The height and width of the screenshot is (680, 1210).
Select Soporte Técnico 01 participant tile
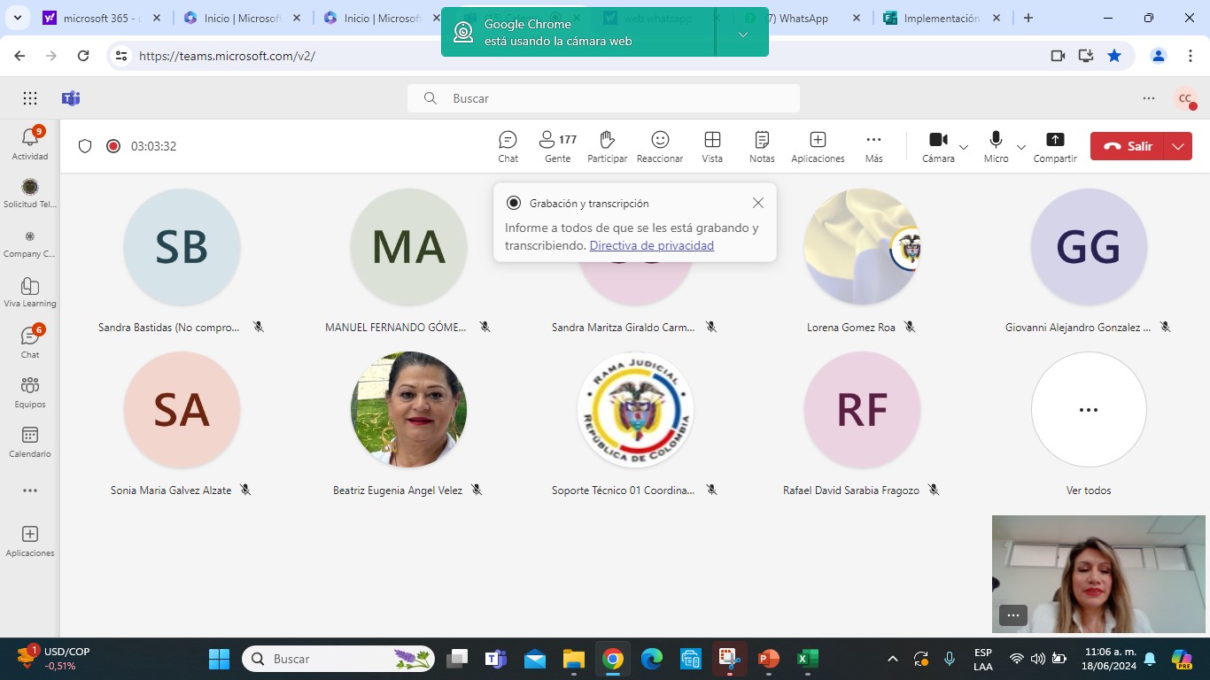tap(635, 424)
